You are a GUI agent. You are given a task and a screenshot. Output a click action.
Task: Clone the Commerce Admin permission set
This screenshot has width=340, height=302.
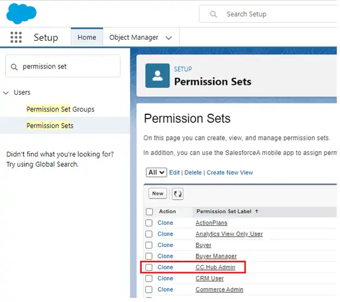click(x=165, y=289)
